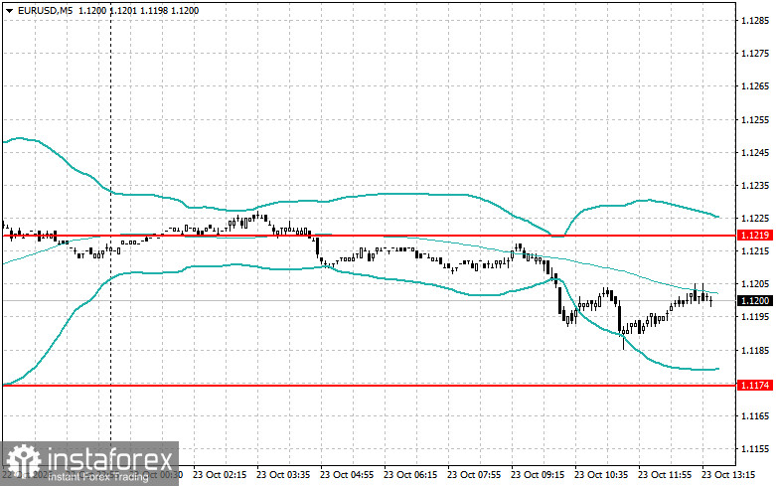Open the EURUSD,M5 chart dropdown triangle
776x486 pixels.
10,10
